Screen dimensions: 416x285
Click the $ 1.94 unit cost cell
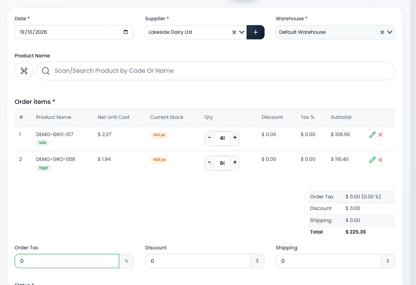point(104,159)
